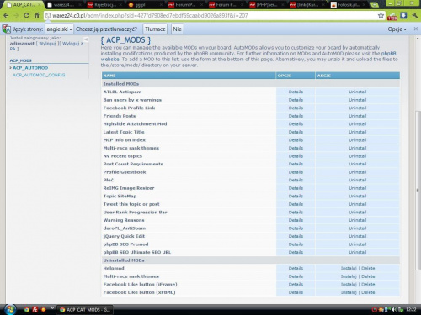Viewport: 421px width, 315px height.
Task: Uninstall the ATLBL Antispam mod
Action: (358, 92)
